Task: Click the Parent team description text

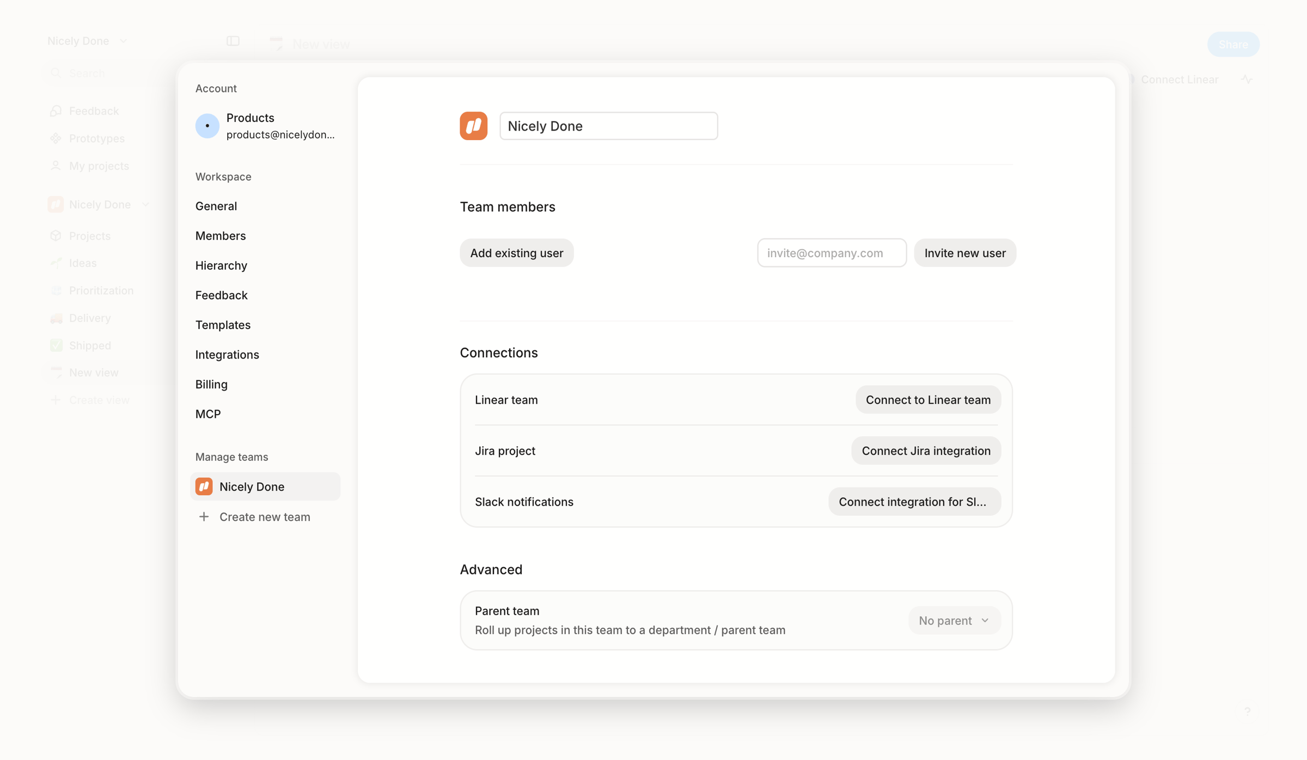Action: (x=630, y=630)
